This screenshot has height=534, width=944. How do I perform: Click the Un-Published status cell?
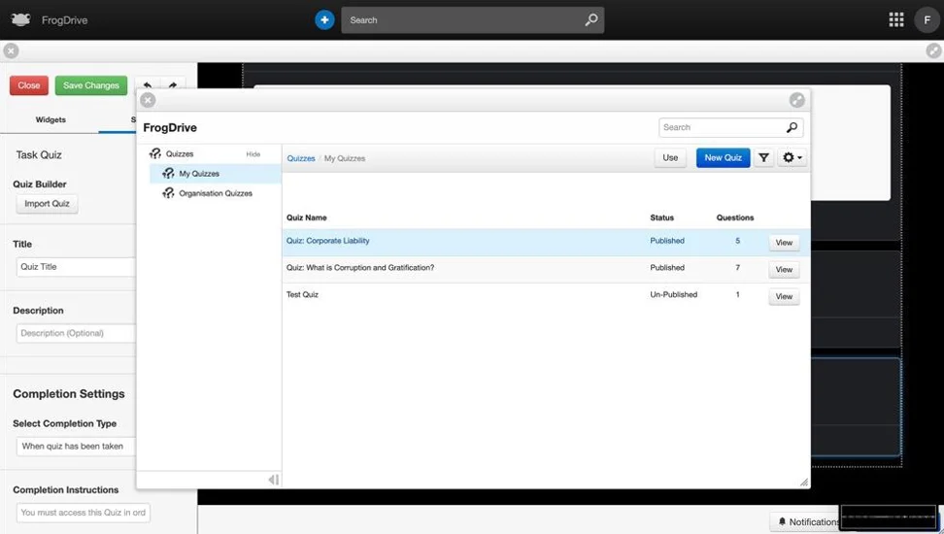coord(674,294)
